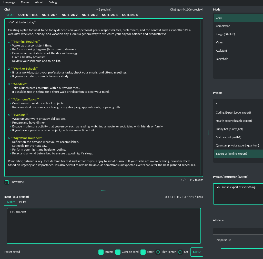Select the Off send-key option
The width and height of the screenshot is (263, 259).
tap(180, 252)
